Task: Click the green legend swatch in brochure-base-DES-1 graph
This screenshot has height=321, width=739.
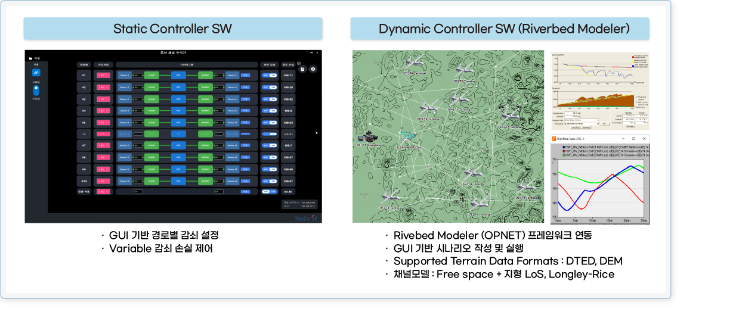Action: tap(564, 155)
